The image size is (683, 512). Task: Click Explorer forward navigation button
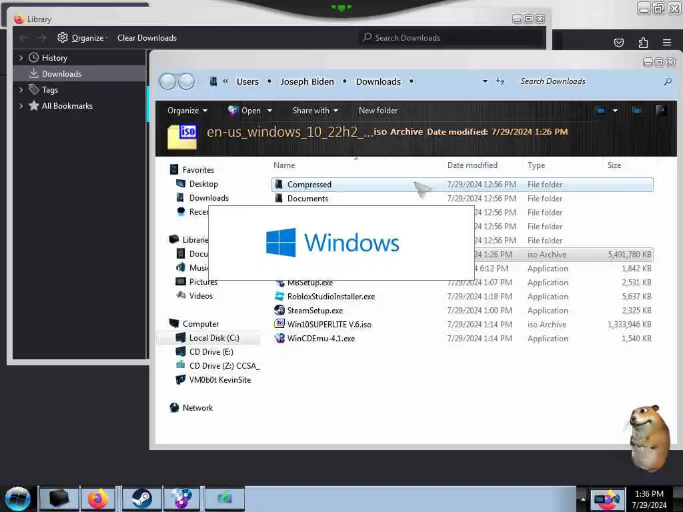tap(187, 81)
